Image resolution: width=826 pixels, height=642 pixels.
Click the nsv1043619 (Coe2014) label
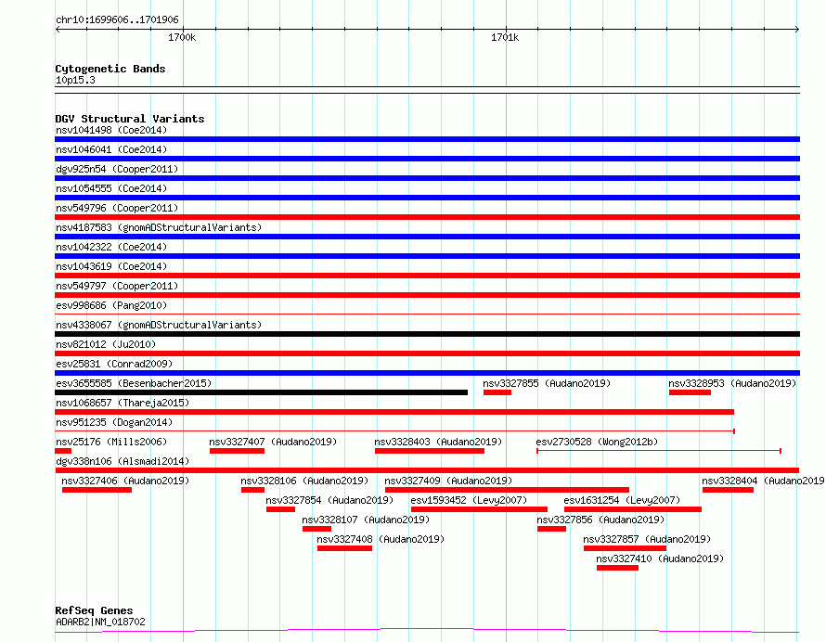[111, 266]
